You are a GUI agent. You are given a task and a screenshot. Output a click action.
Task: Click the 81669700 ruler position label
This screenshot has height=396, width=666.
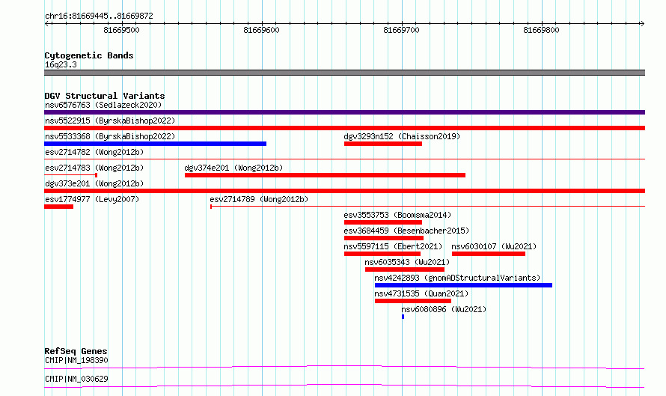coord(401,30)
